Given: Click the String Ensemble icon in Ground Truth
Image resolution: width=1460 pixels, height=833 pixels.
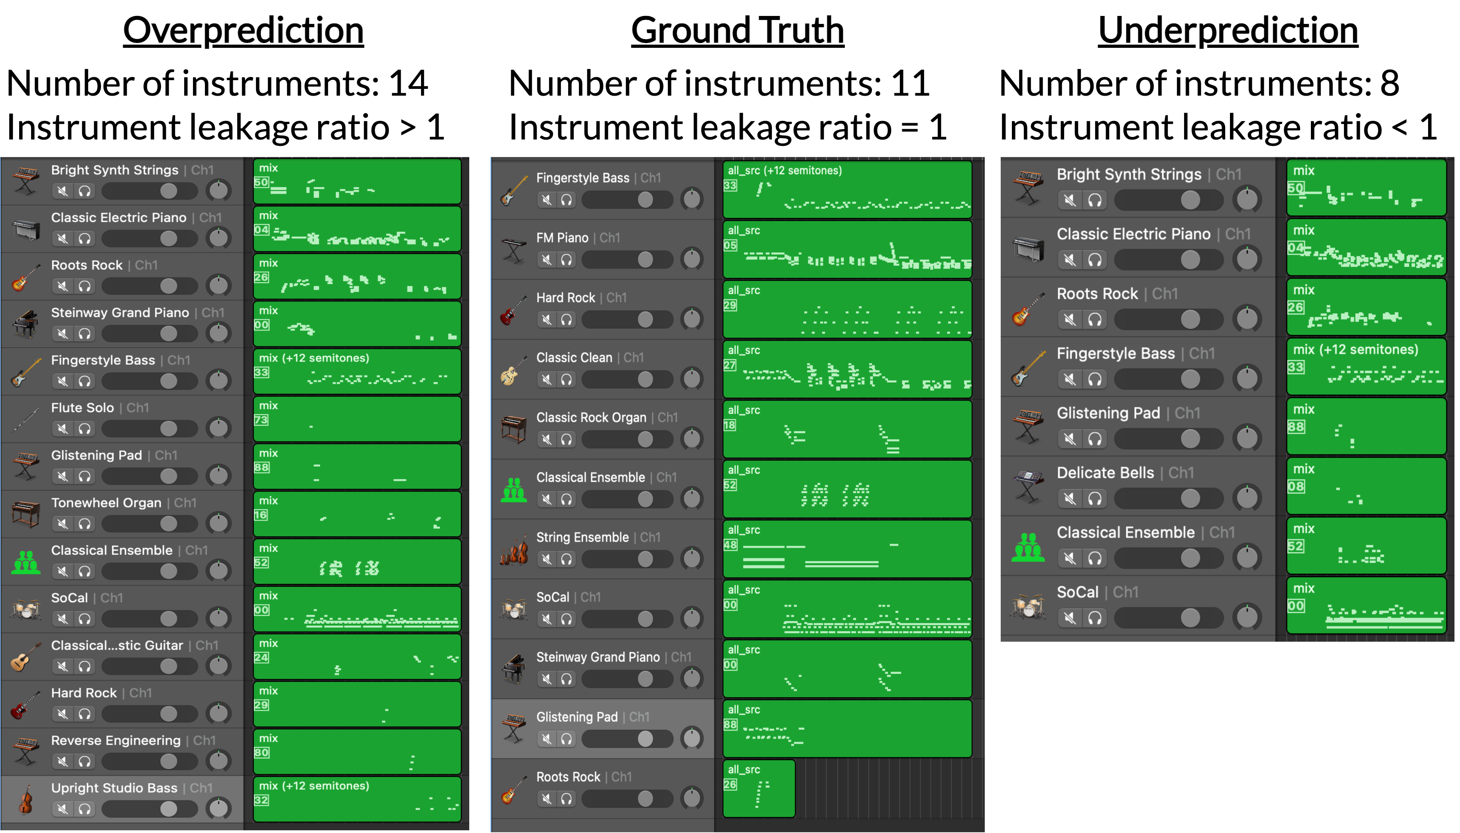Looking at the screenshot, I should tap(513, 549).
